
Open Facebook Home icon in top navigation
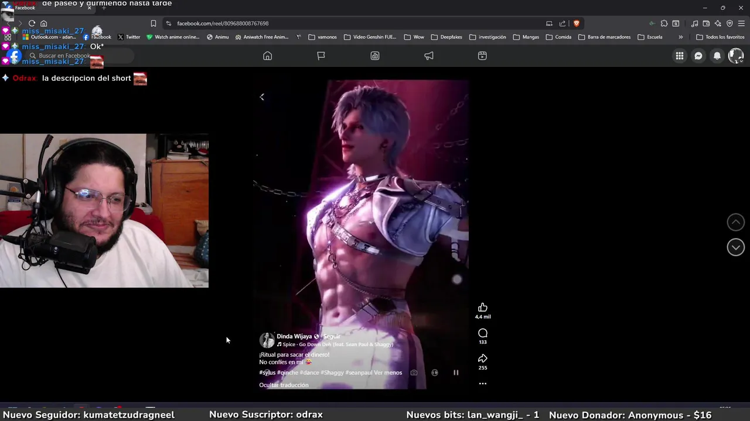click(267, 56)
